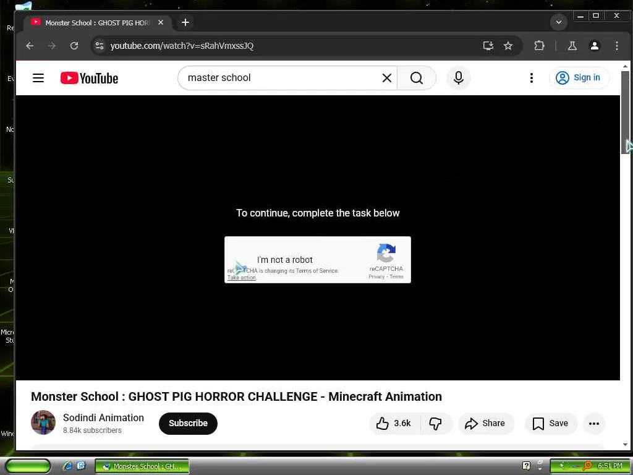The width and height of the screenshot is (633, 475).
Task: Open YouTube settings three-dot menu
Action: (531, 78)
